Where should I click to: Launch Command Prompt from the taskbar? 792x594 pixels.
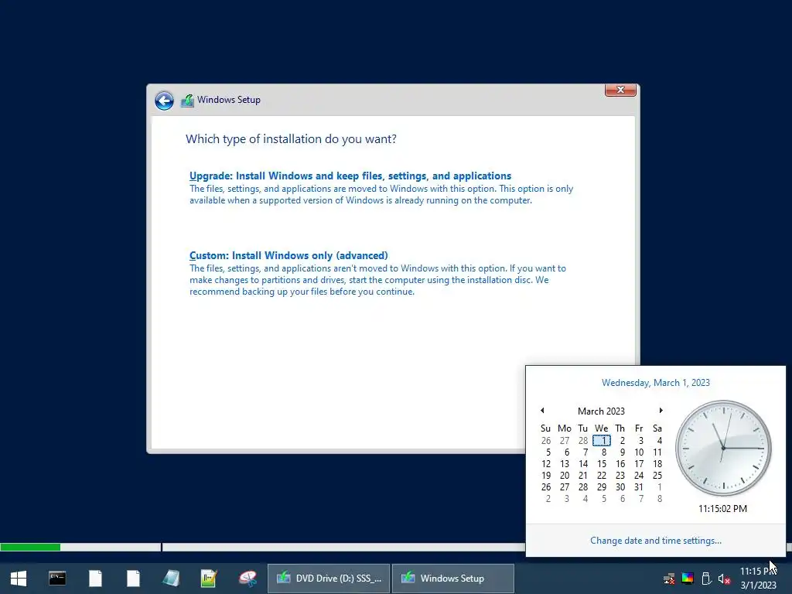[57, 579]
